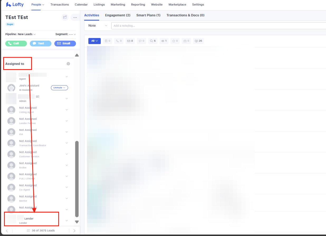
Task: Filter activities by search magnifier icon
Action: tap(153, 41)
